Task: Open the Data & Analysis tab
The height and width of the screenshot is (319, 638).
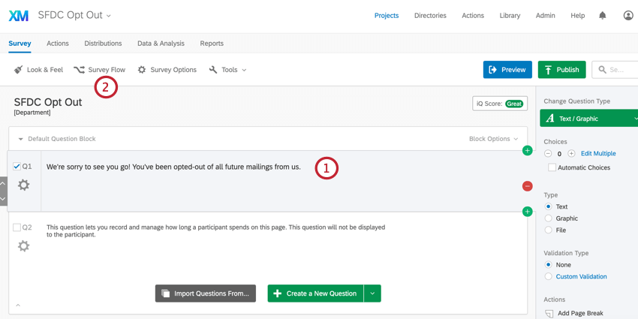Action: click(161, 44)
